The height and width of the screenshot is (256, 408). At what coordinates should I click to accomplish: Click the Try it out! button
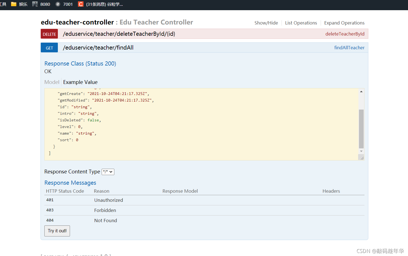coord(57,231)
